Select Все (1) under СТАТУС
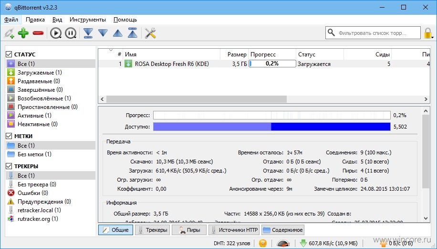Viewport: 437px width, 249px height. tap(51, 64)
